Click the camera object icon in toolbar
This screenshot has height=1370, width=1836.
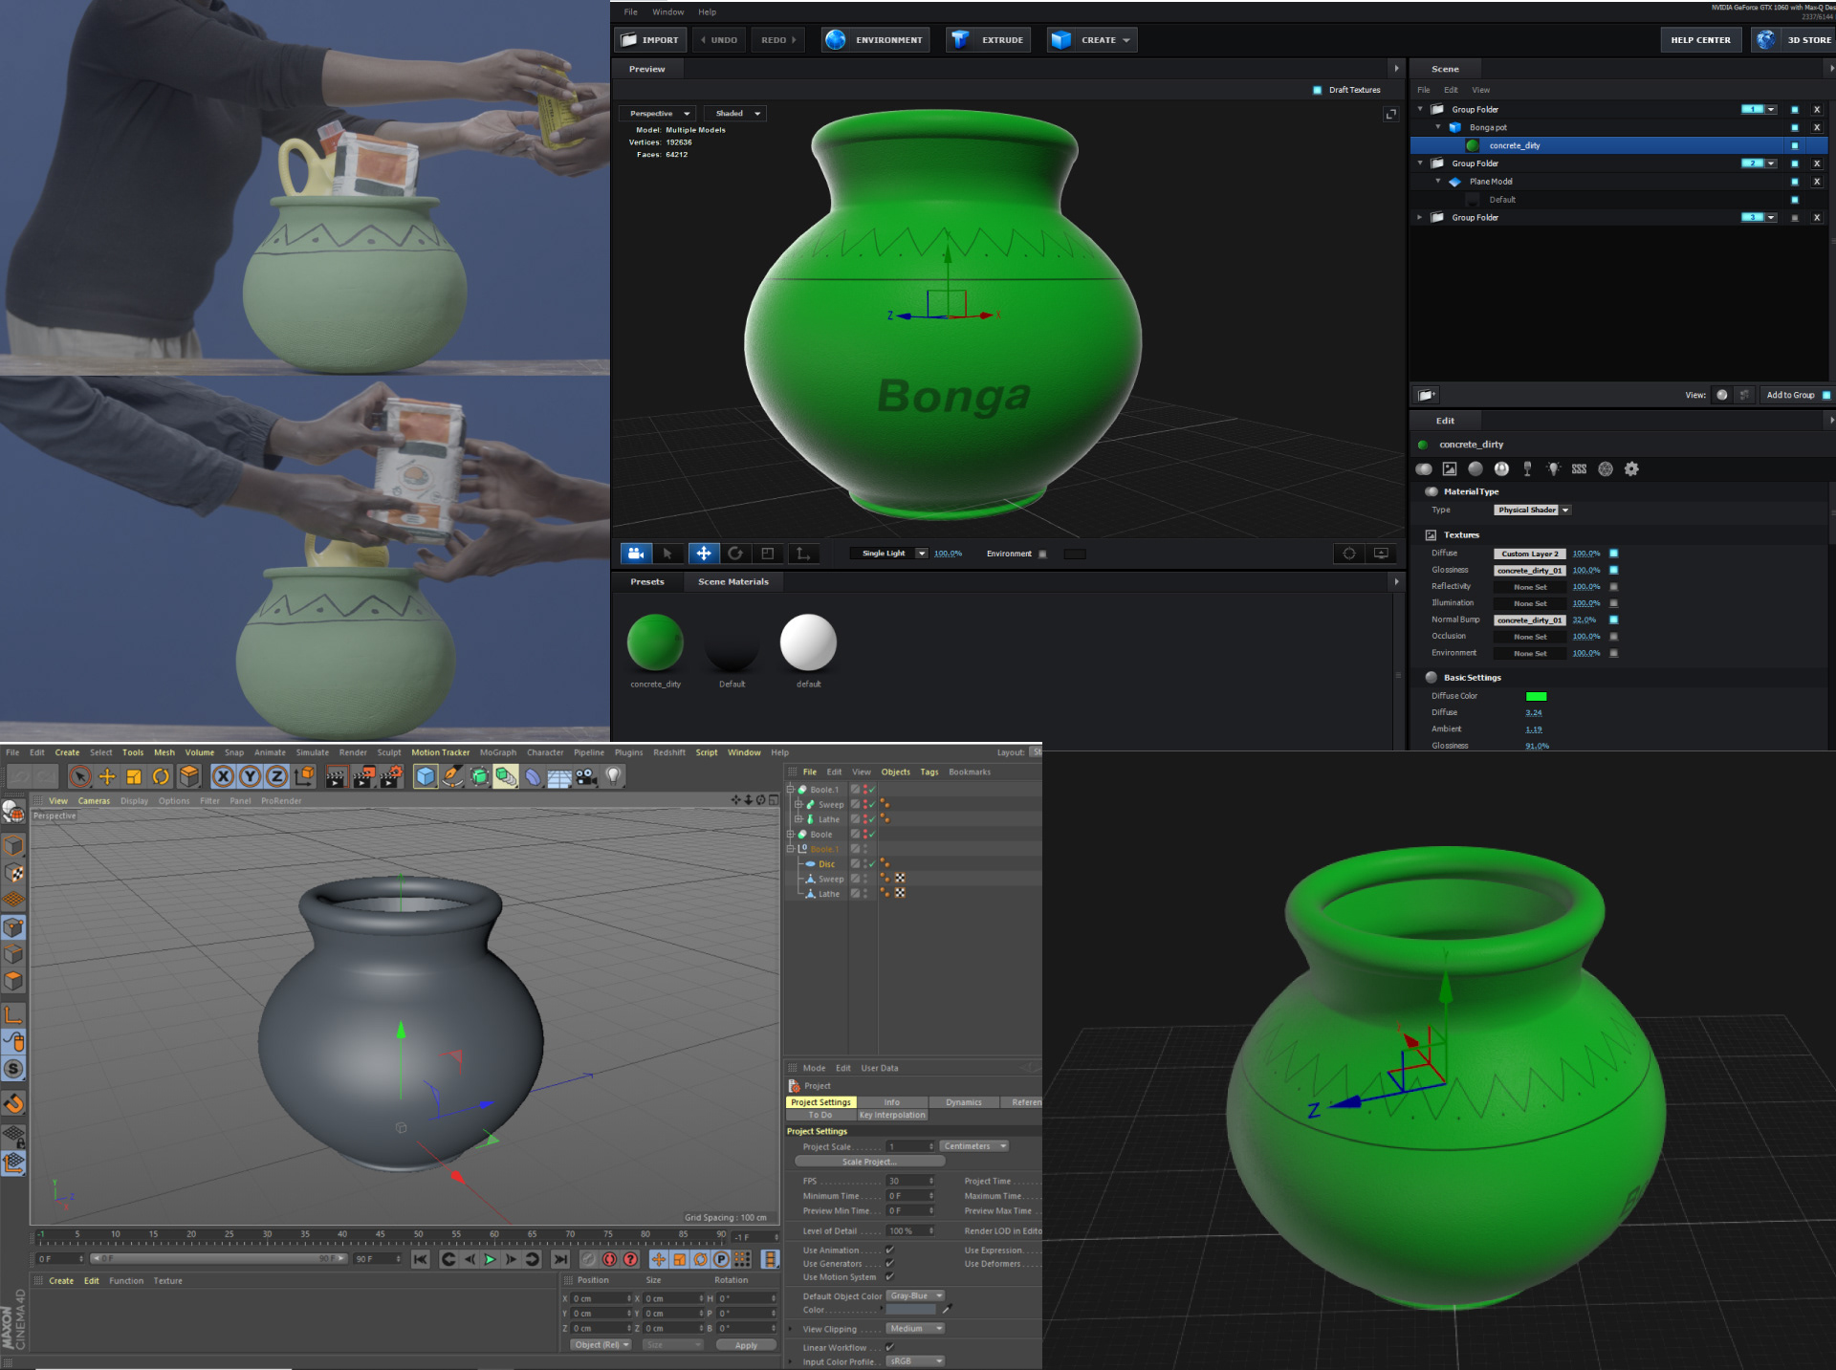pos(586,777)
